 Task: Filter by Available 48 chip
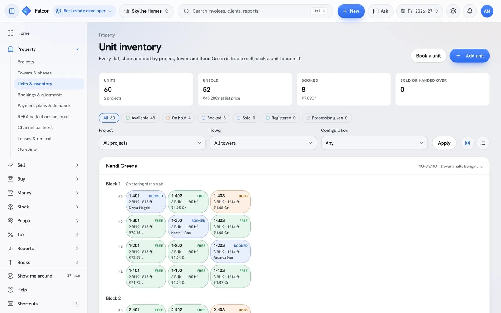pyautogui.click(x=140, y=118)
